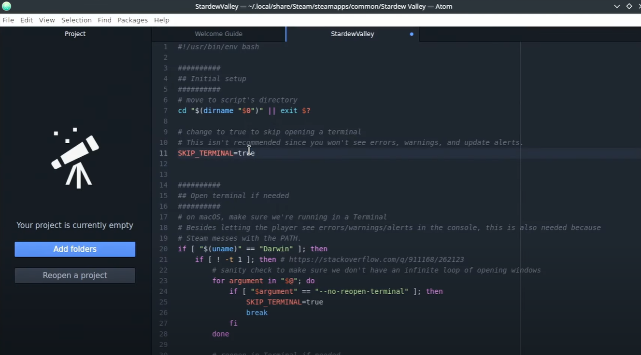Place cursor on SKIP_TERMINAL=true at line 25
The width and height of the screenshot is (641, 355).
pyautogui.click(x=285, y=301)
